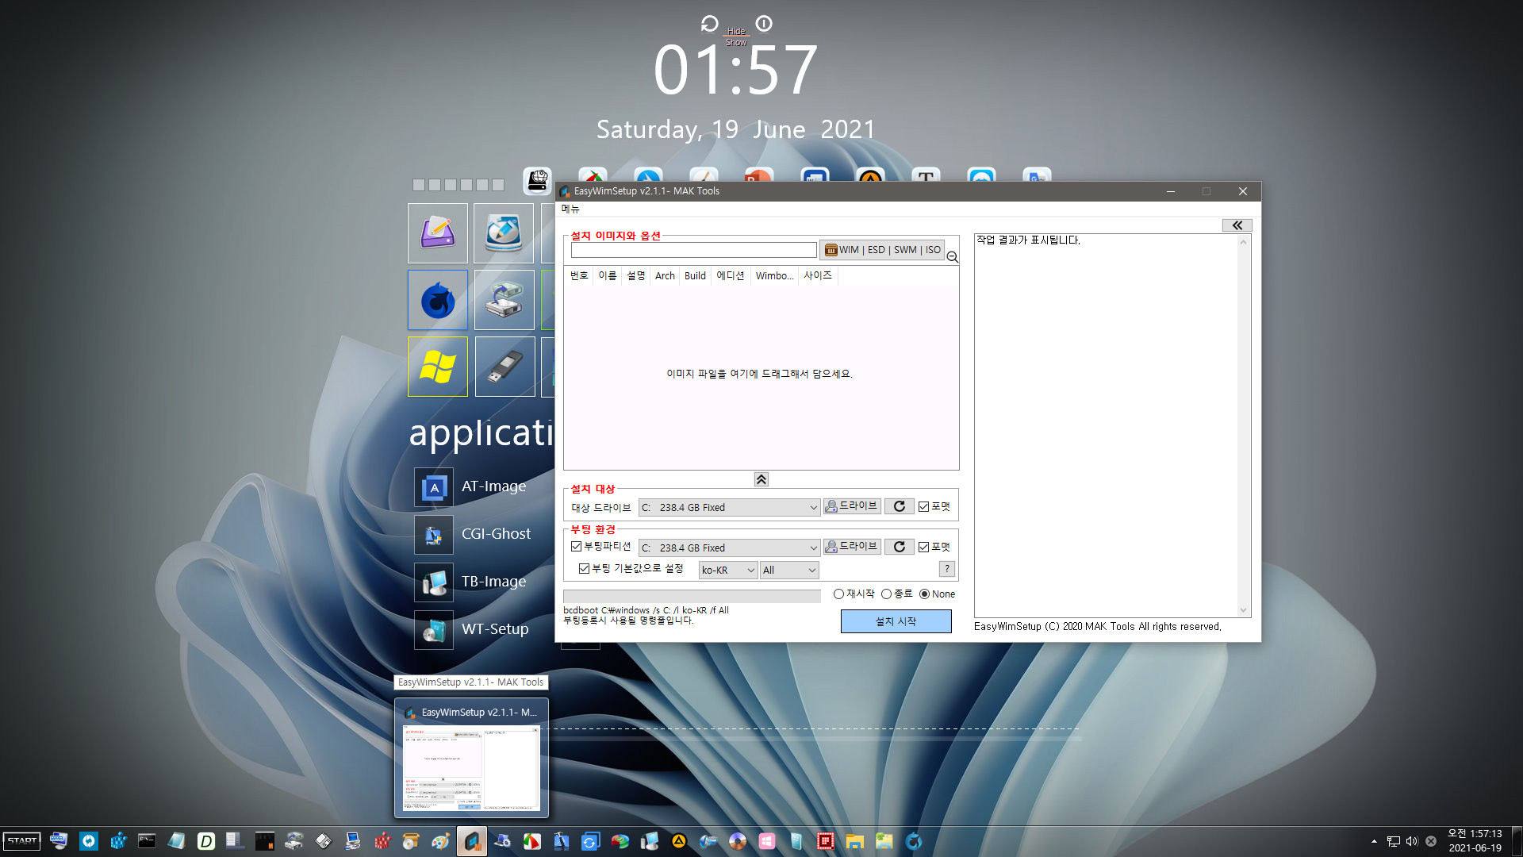
Task: Select the 종료 radio button
Action: click(x=896, y=594)
